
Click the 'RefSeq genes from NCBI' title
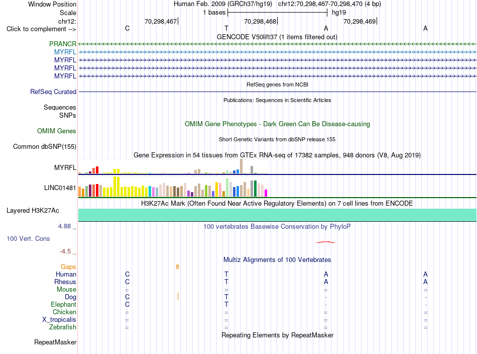pyautogui.click(x=278, y=84)
